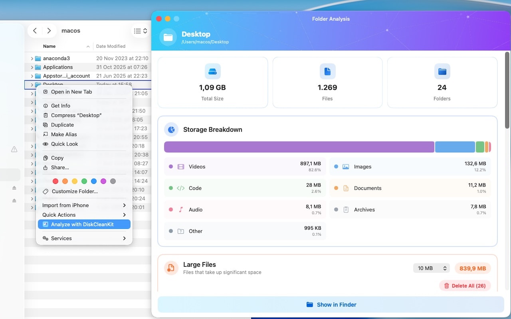Pick the purple tag color
Image resolution: width=511 pixels, height=319 pixels.
click(x=103, y=181)
